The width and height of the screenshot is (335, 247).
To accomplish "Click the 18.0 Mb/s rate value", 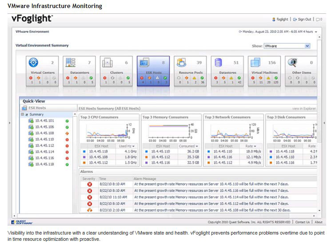I will (x=253, y=151).
